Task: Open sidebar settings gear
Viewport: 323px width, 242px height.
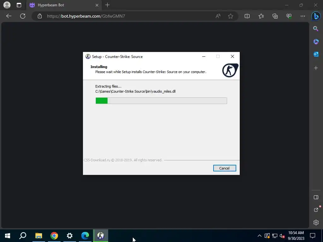Action: pos(316,222)
